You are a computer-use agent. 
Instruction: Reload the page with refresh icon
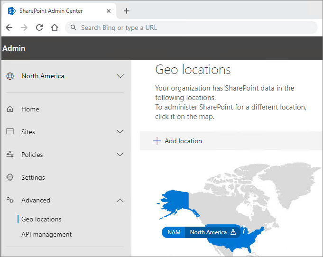pyautogui.click(x=39, y=28)
